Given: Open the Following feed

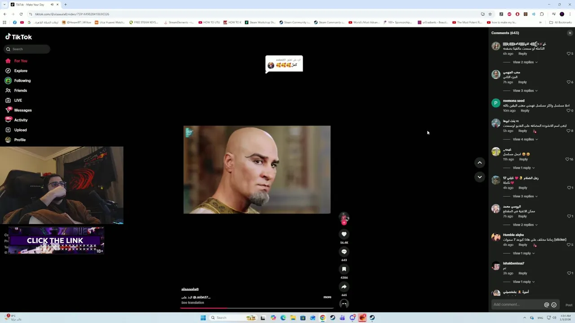Looking at the screenshot, I should click(22, 81).
